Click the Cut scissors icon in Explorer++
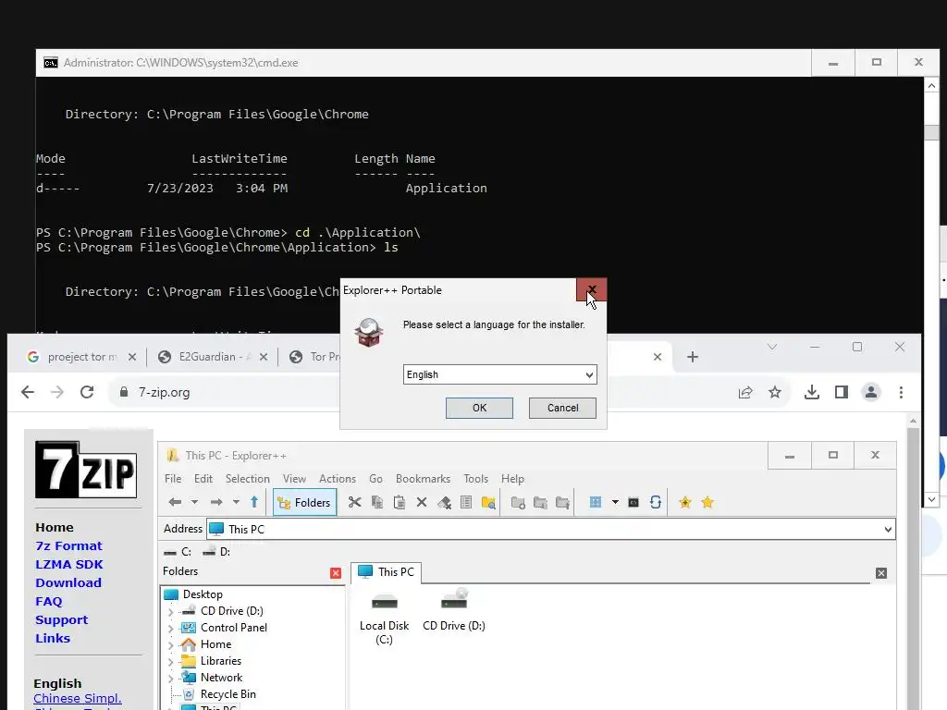Screen dimensions: 947x710 [x=354, y=502]
